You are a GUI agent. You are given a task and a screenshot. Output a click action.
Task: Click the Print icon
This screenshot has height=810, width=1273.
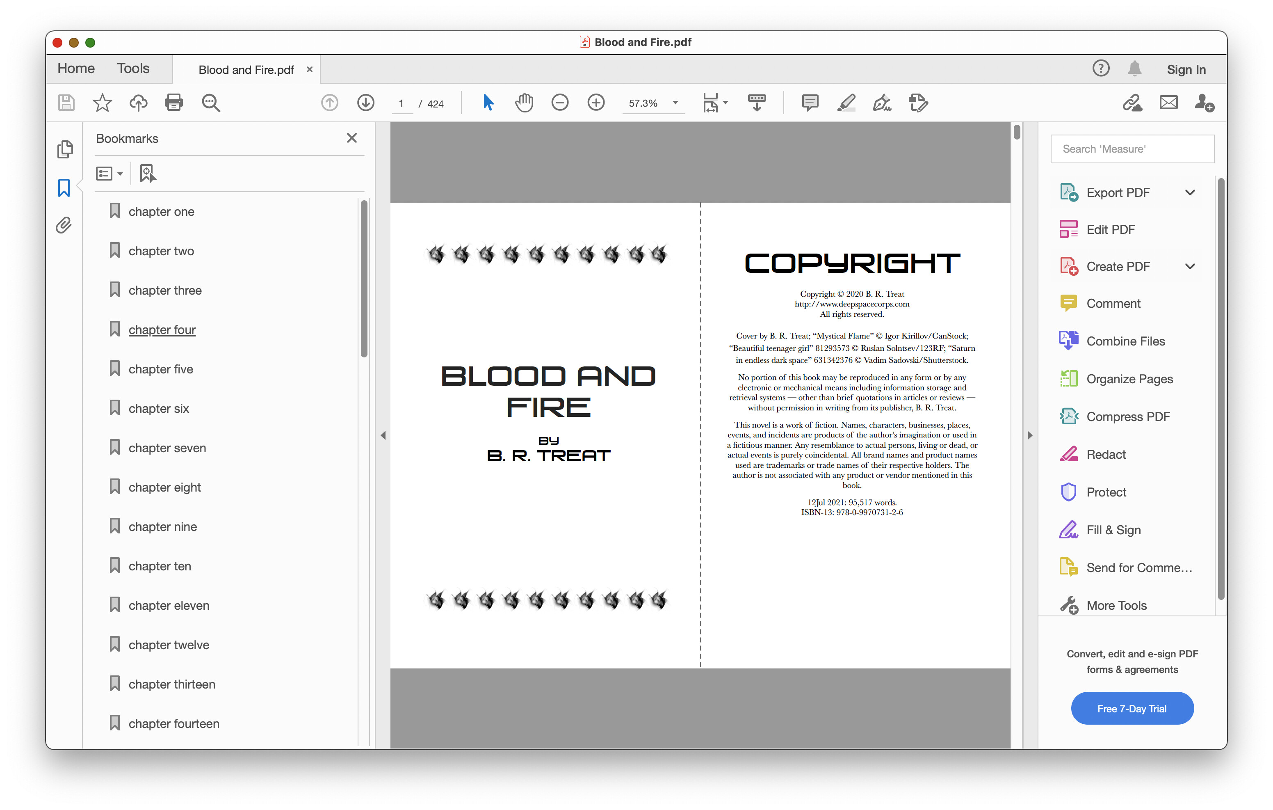pos(174,103)
